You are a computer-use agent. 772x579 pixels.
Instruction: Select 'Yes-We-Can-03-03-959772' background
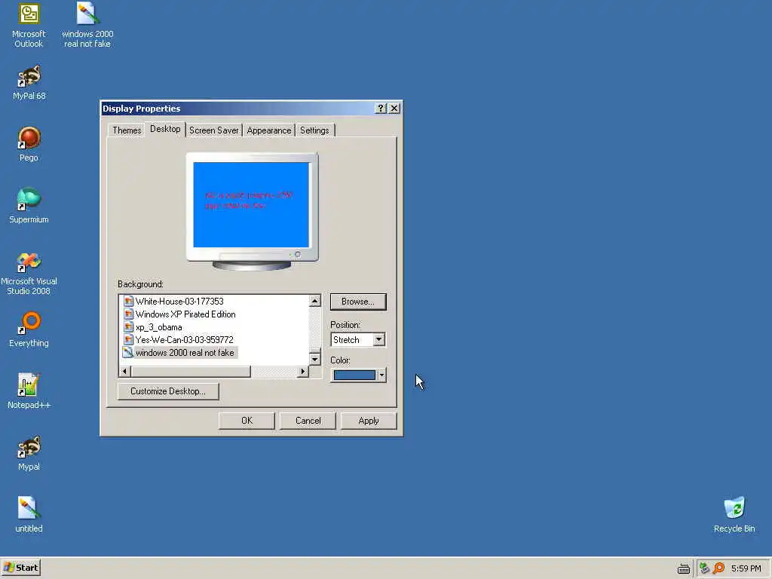(x=184, y=340)
